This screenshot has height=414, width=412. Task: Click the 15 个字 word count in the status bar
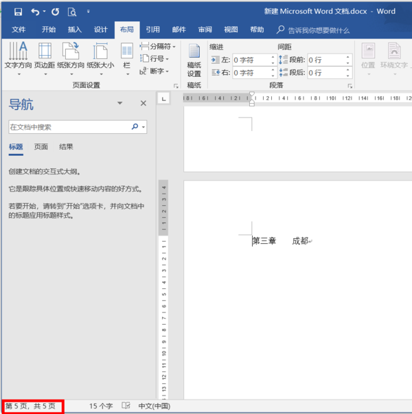101,406
